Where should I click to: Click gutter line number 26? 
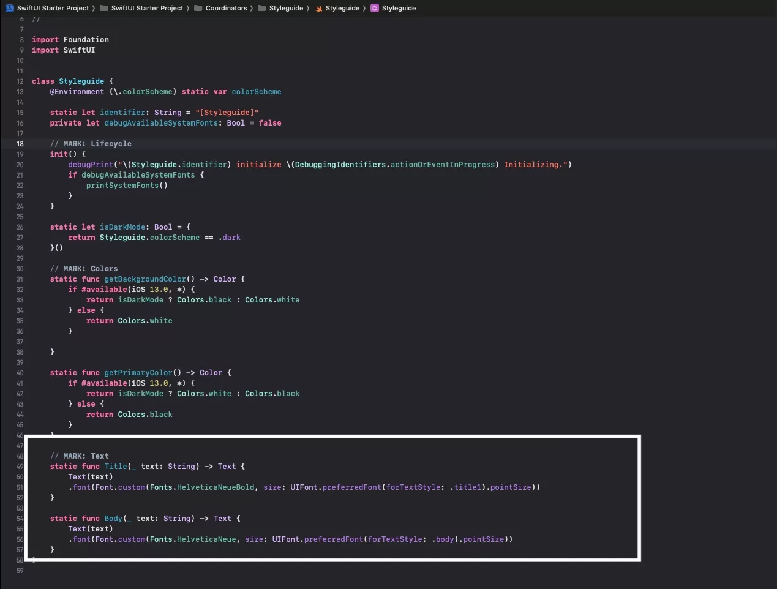20,227
